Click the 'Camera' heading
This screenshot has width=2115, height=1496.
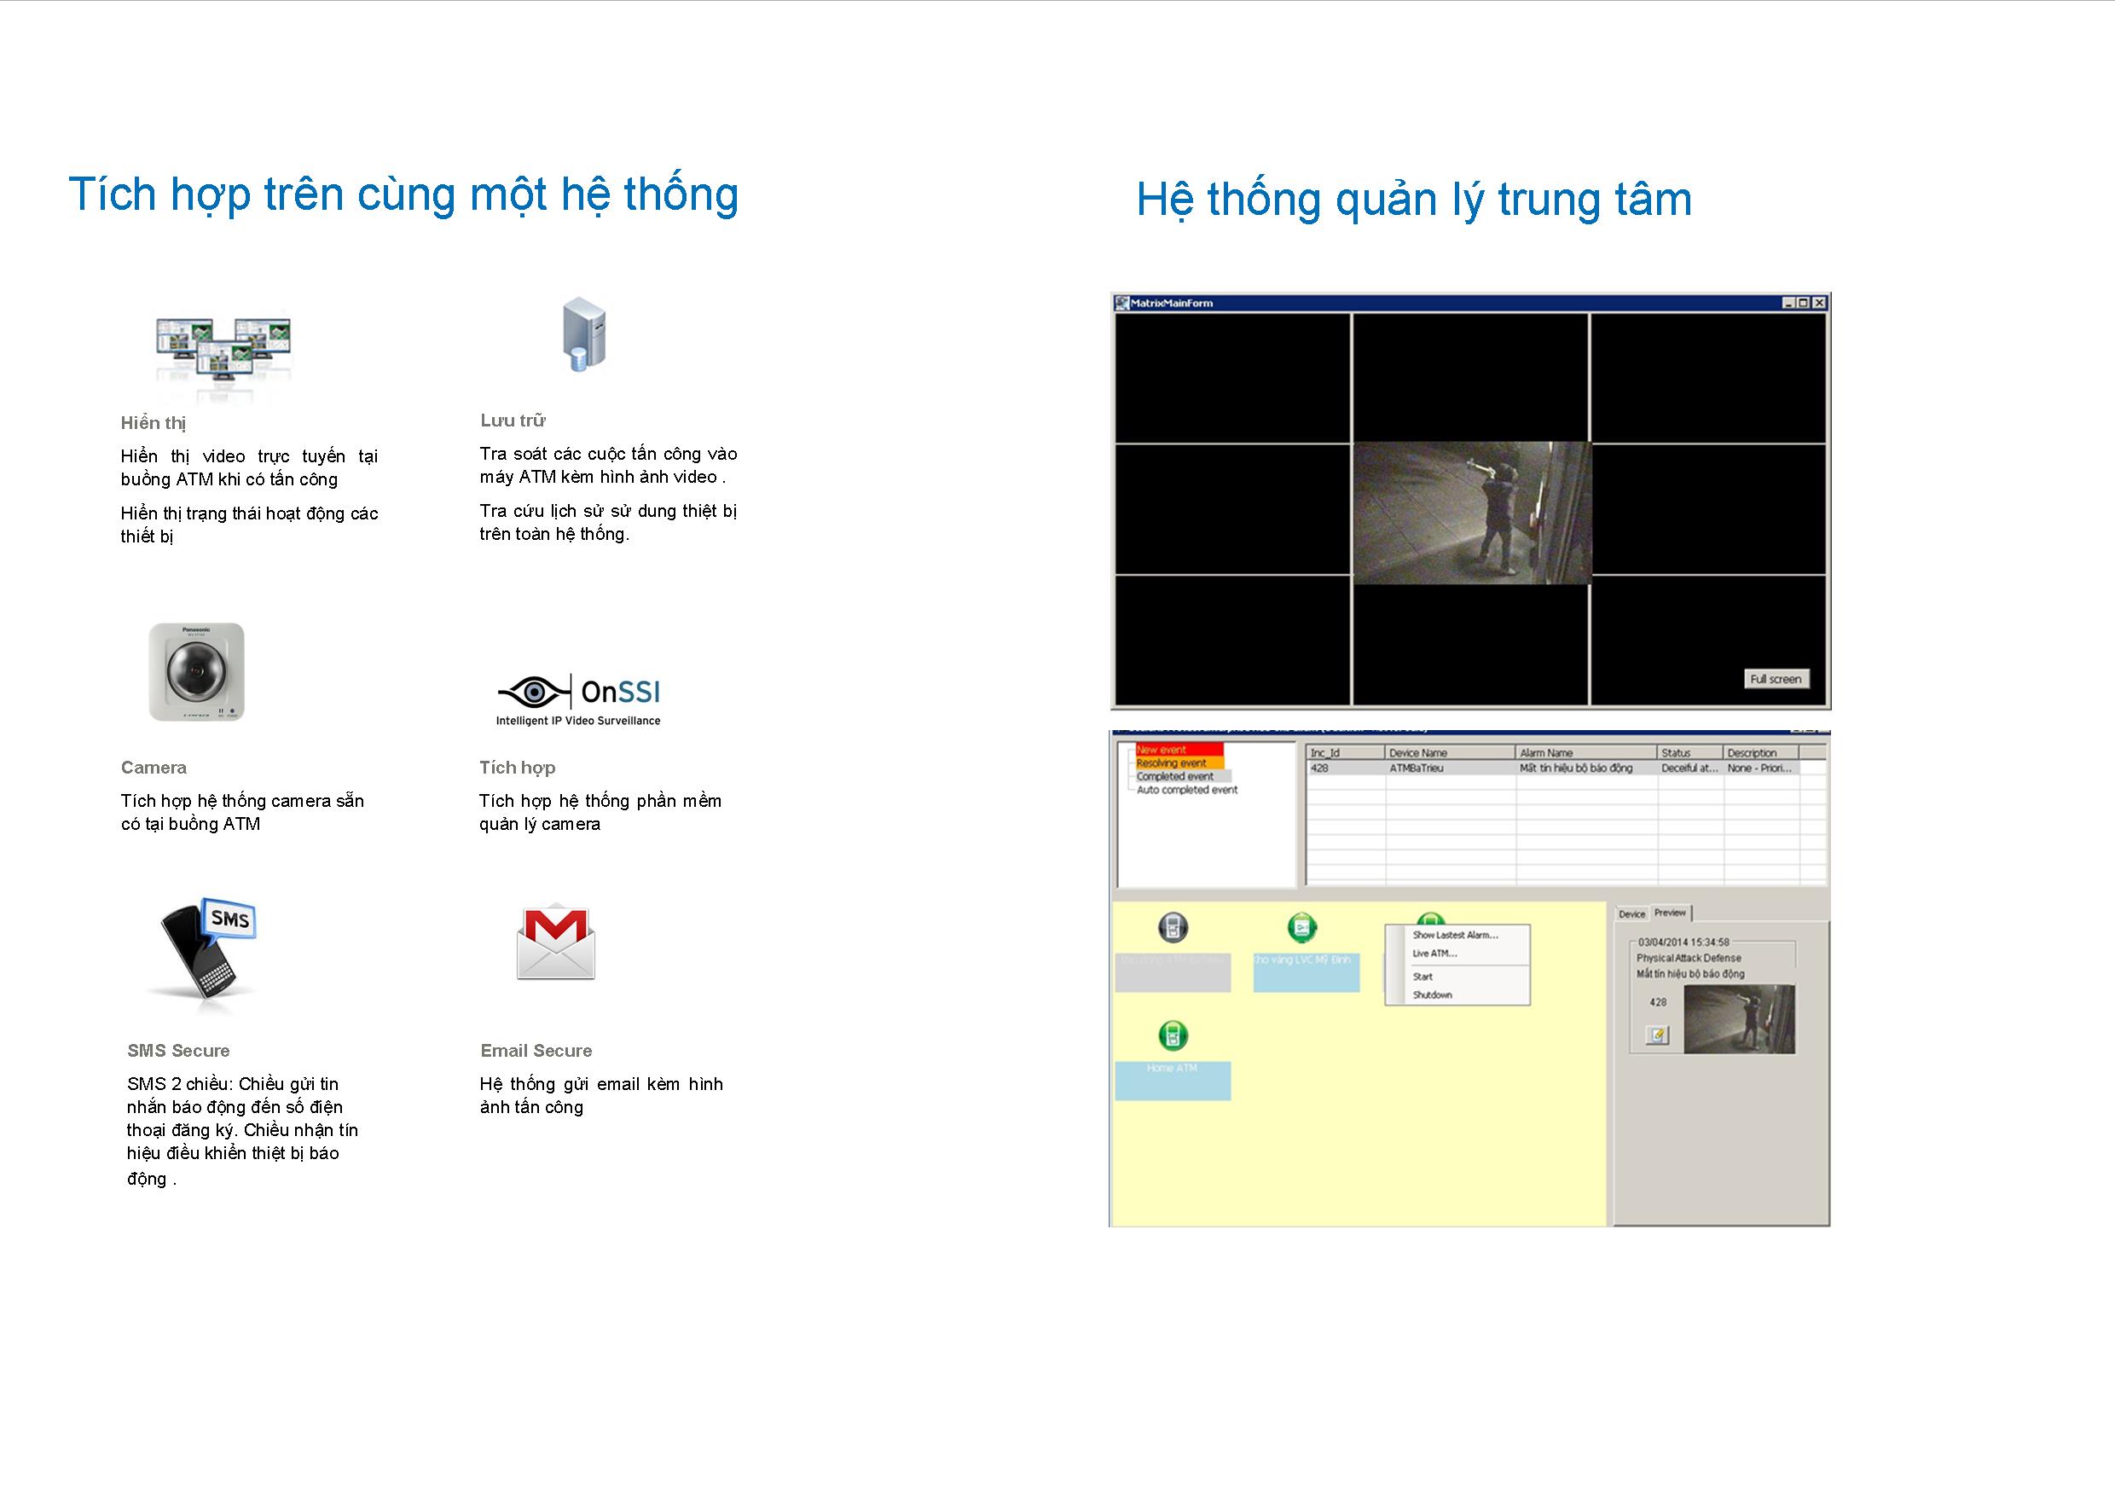click(153, 768)
